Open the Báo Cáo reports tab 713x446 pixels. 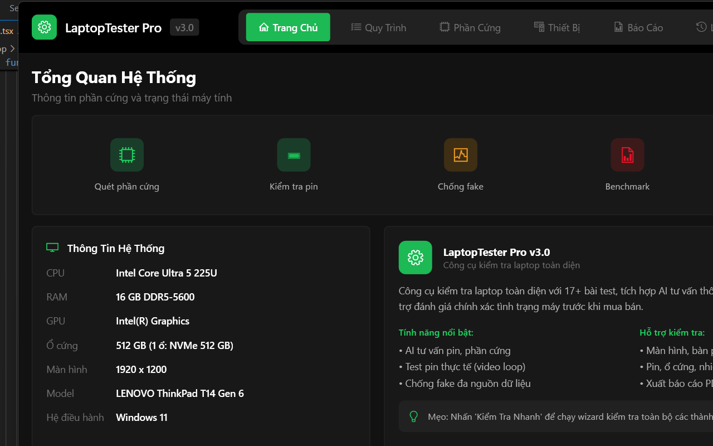tap(638, 27)
